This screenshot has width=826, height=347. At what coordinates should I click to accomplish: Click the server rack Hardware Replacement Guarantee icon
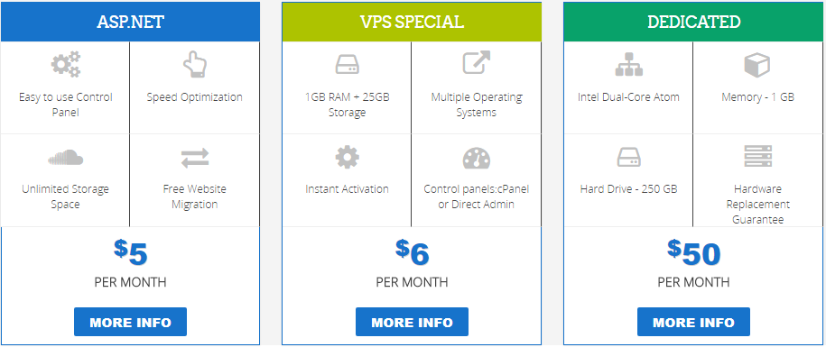tap(757, 157)
